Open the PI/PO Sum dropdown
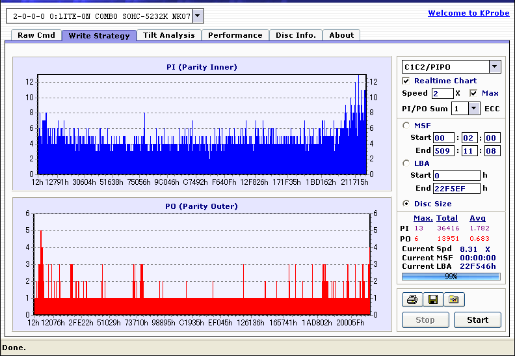Screen dimensions: 515x356 [473, 109]
